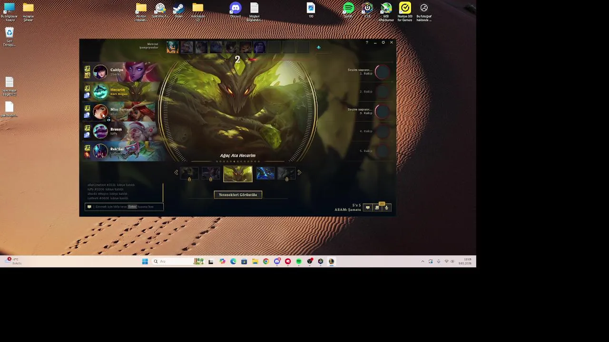Open the help question mark icon
Image resolution: width=609 pixels, height=342 pixels.
point(367,42)
